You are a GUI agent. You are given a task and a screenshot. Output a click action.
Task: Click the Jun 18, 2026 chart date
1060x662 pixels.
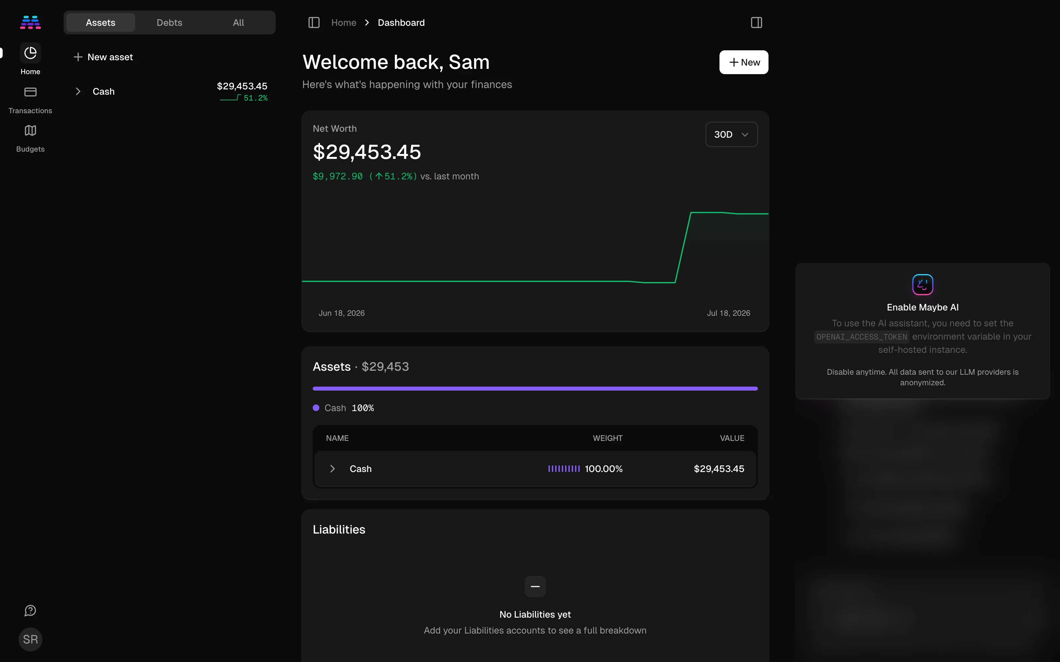[x=341, y=313]
